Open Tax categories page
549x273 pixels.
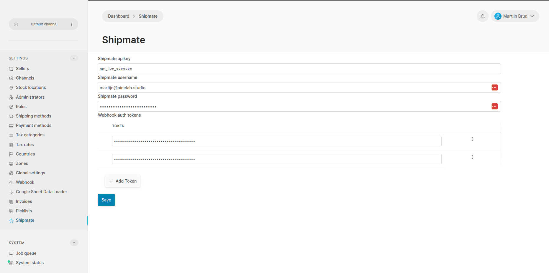click(30, 135)
